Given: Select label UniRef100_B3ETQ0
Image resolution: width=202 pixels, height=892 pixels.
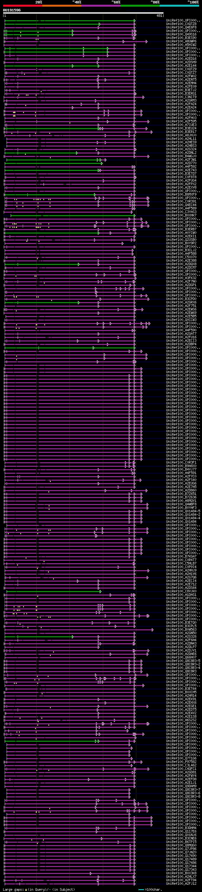Looking at the screenshot, I should tap(181, 623).
